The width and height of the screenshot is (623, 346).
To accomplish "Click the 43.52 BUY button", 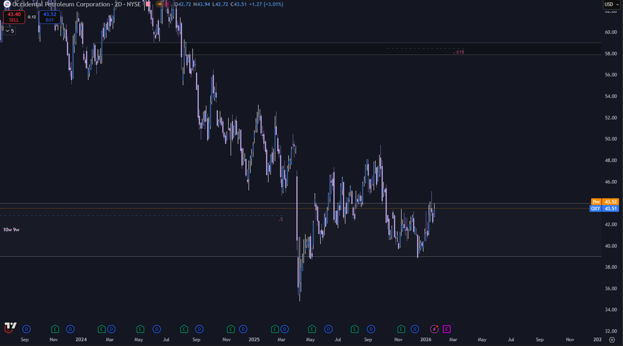I will [50, 17].
